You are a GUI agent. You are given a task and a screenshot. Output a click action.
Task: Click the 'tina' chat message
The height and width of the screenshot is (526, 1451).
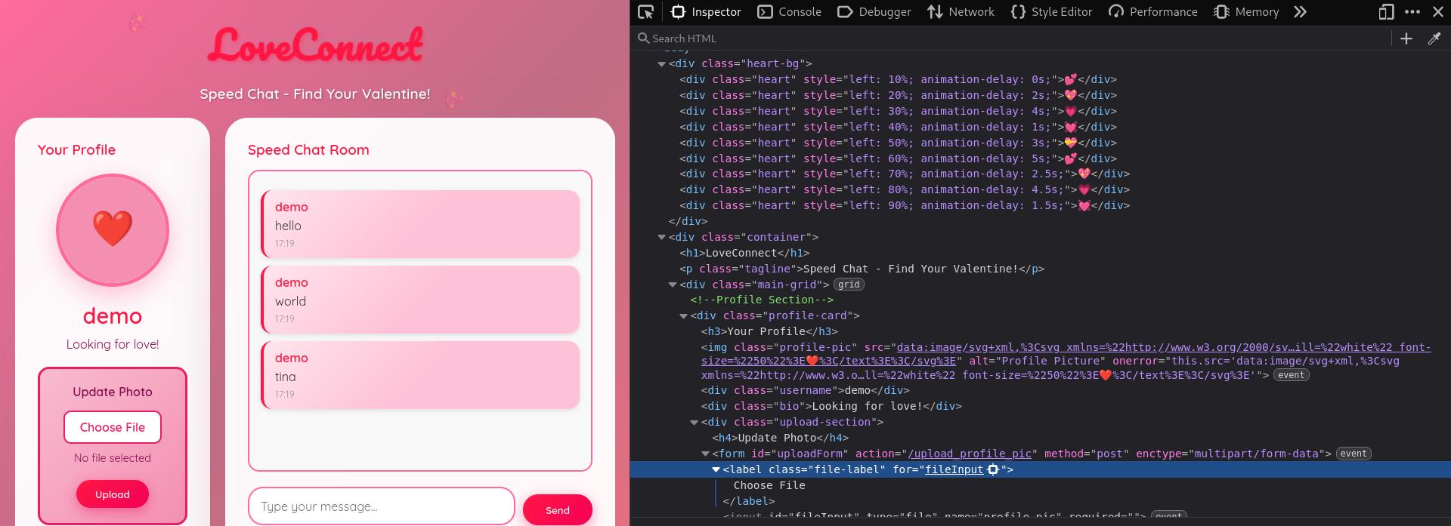(420, 375)
